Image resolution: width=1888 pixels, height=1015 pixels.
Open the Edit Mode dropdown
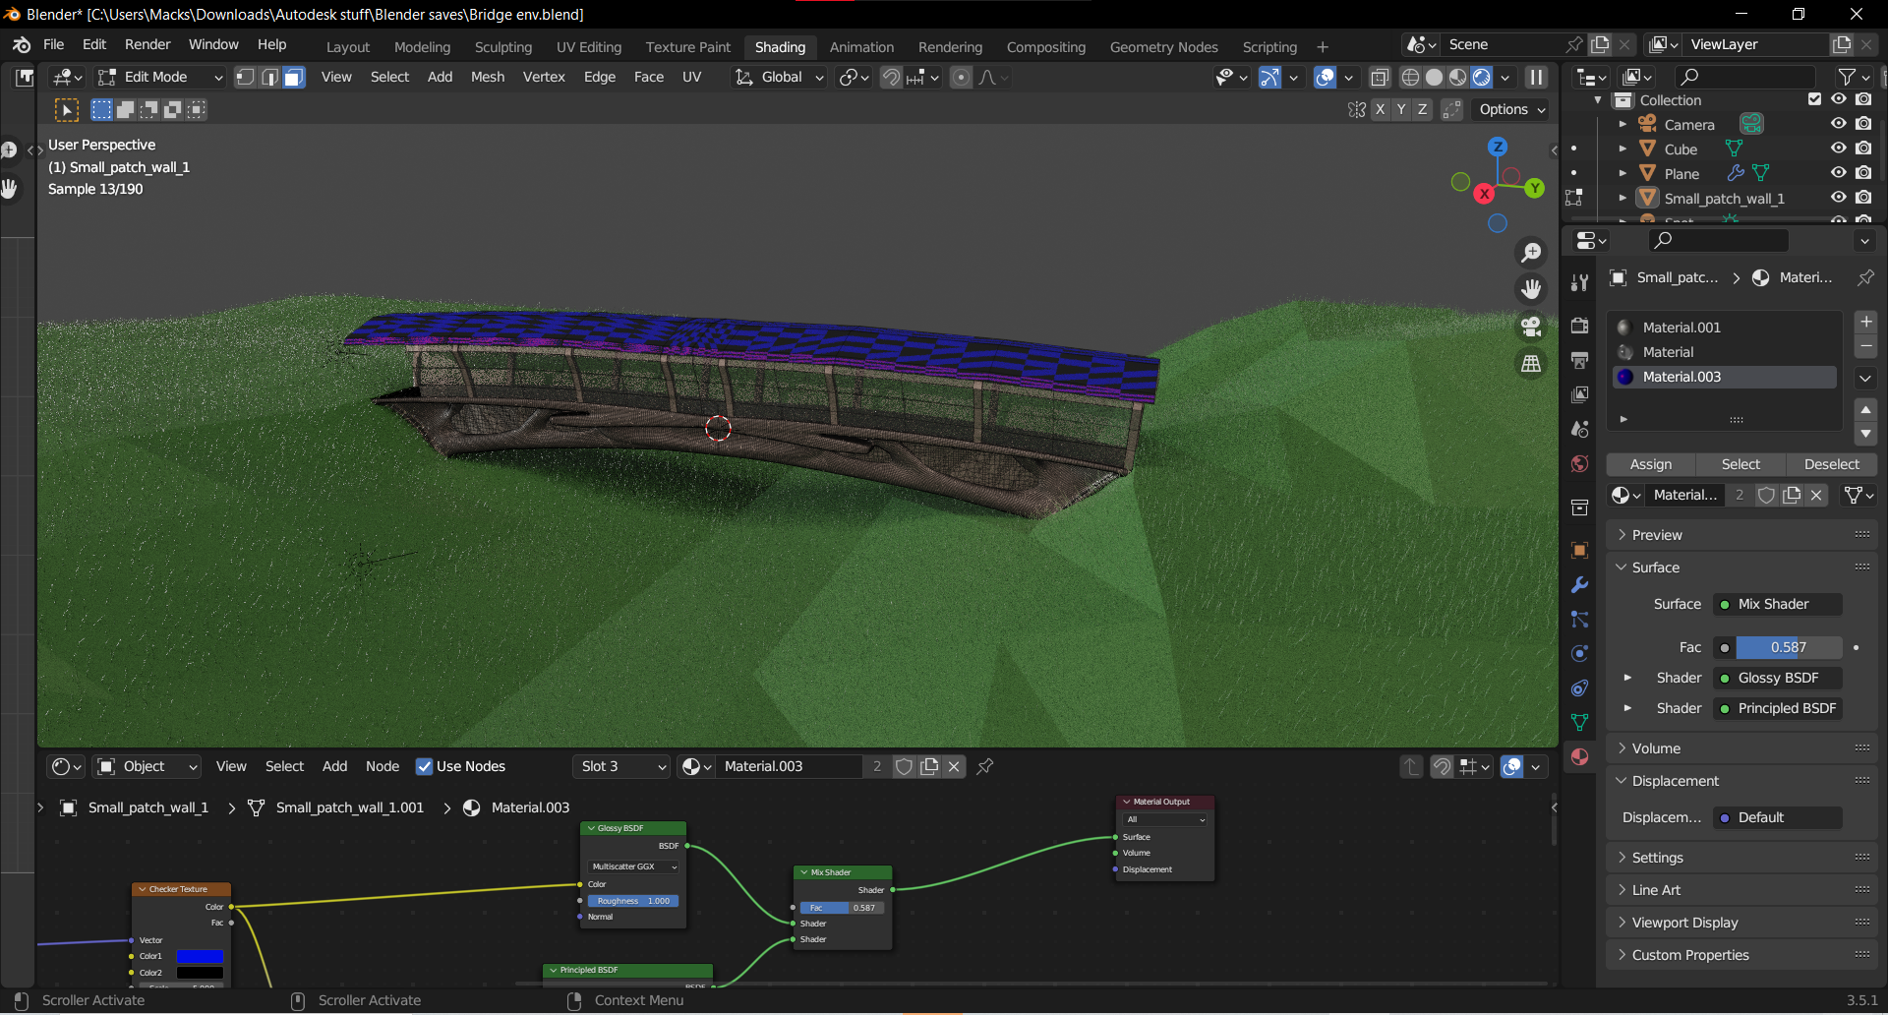[161, 77]
